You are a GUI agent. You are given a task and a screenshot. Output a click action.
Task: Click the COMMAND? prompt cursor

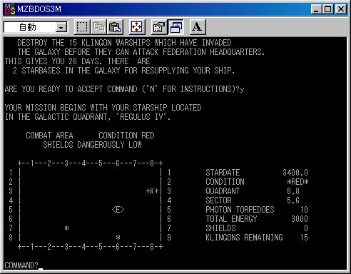pos(41,269)
